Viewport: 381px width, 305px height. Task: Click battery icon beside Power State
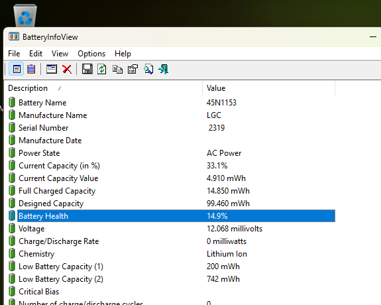pyautogui.click(x=12, y=153)
